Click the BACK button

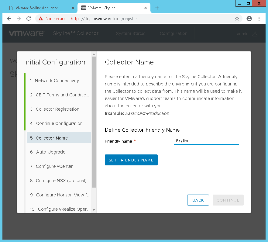coord(198,200)
